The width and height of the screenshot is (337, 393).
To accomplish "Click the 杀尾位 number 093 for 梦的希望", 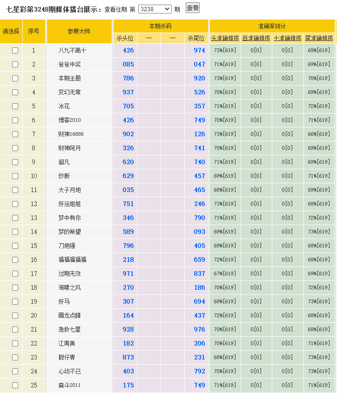I will point(199,232).
